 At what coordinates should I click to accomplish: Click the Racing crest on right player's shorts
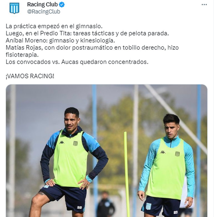[x=148, y=206]
